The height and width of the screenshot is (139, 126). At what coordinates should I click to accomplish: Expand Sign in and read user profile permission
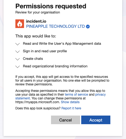coord(18,51)
